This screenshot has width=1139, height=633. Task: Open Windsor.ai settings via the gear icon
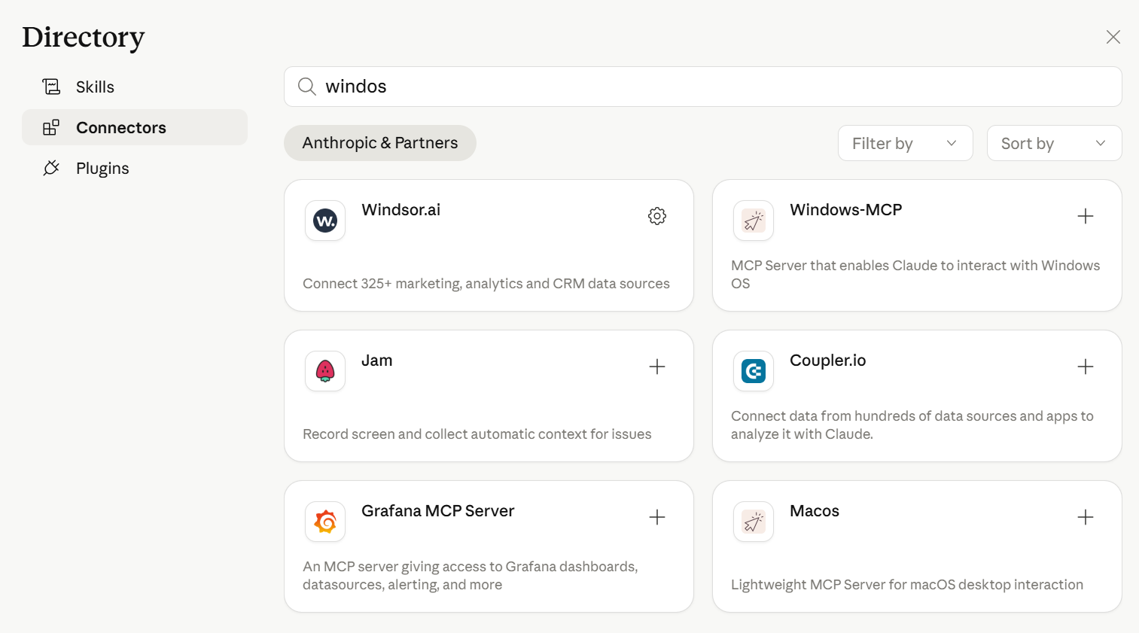(x=656, y=216)
